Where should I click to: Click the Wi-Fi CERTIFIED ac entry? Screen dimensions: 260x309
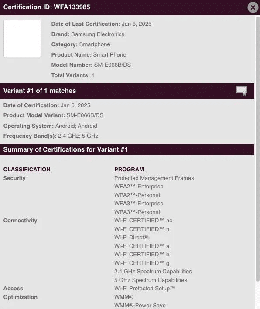click(143, 221)
